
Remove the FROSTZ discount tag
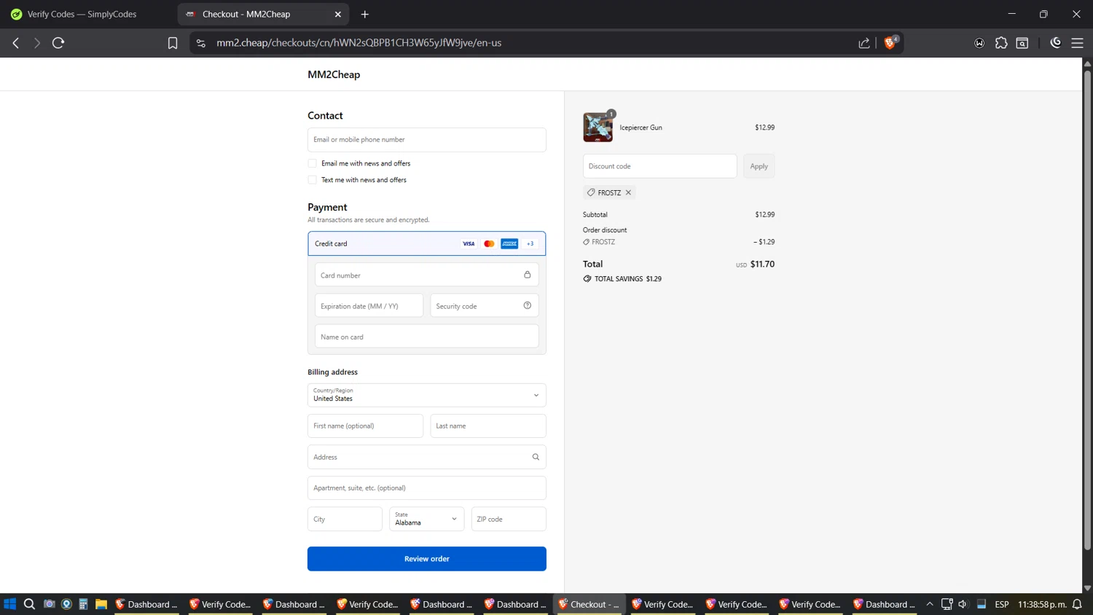coord(628,192)
